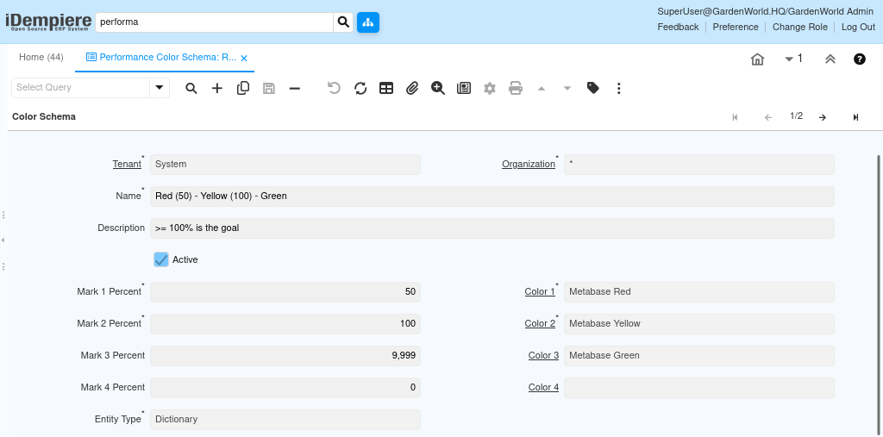Screen dimensions: 883x437
Task: Toggle grid view in toolbar
Action: (386, 88)
